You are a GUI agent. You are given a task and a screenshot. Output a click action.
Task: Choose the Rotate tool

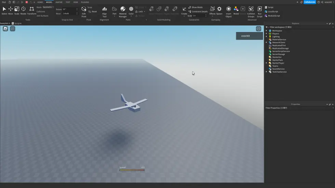click(23, 11)
